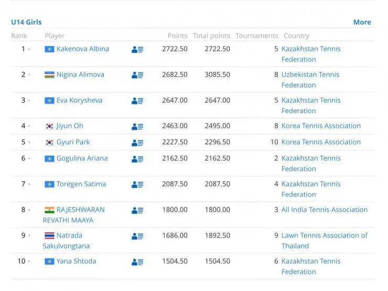This screenshot has height=291, width=388.
Task: Click the Tournaments column header
Action: (256, 36)
